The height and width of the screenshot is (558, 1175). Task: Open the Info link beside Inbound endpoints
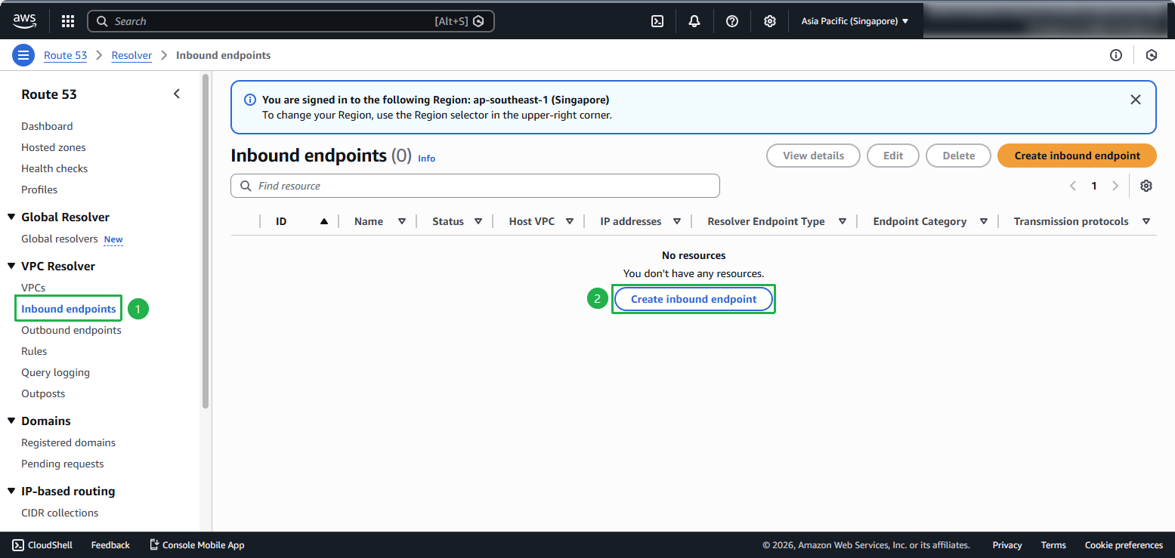426,159
